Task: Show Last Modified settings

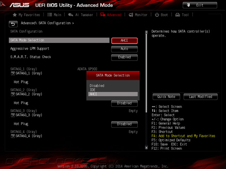Action: [201, 97]
